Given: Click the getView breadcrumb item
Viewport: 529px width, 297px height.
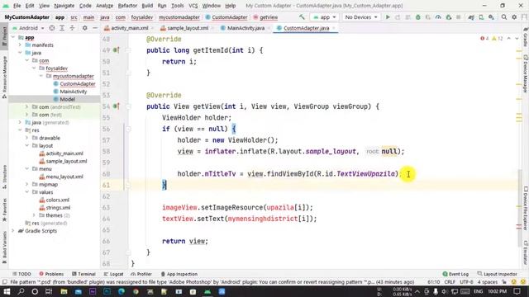Looking at the screenshot, I should point(265,16).
